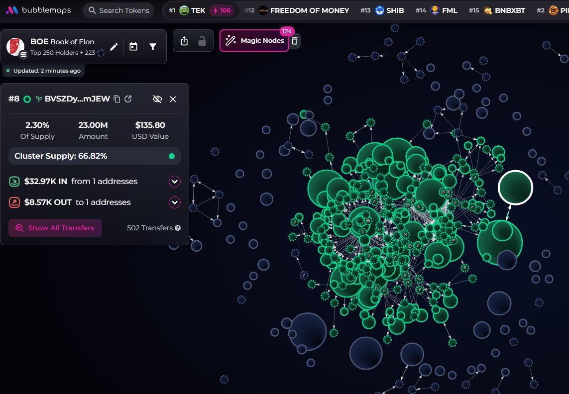Click the Cluster Supply: 66.82% bar
The width and height of the screenshot is (569, 394).
(x=95, y=156)
